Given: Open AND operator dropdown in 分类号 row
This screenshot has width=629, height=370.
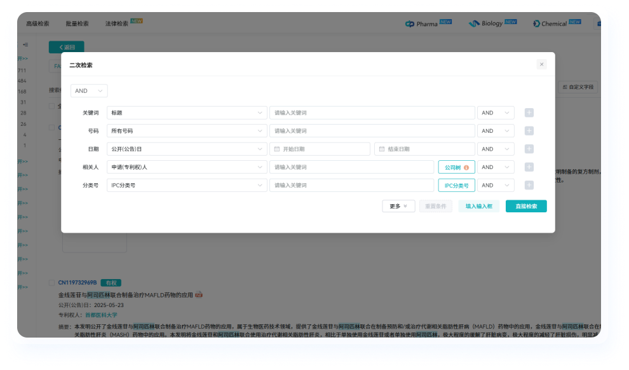Looking at the screenshot, I should tap(496, 185).
